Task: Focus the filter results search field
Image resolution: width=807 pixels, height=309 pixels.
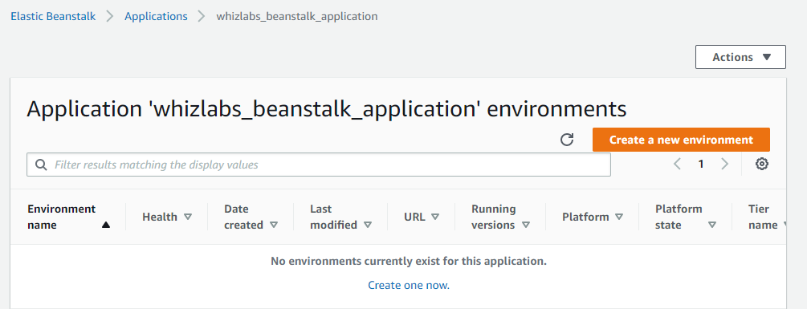Action: (x=319, y=165)
